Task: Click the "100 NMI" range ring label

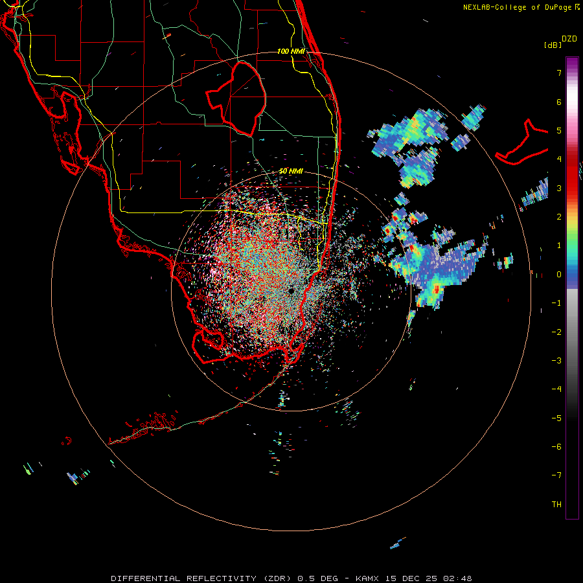Action: [x=291, y=51]
